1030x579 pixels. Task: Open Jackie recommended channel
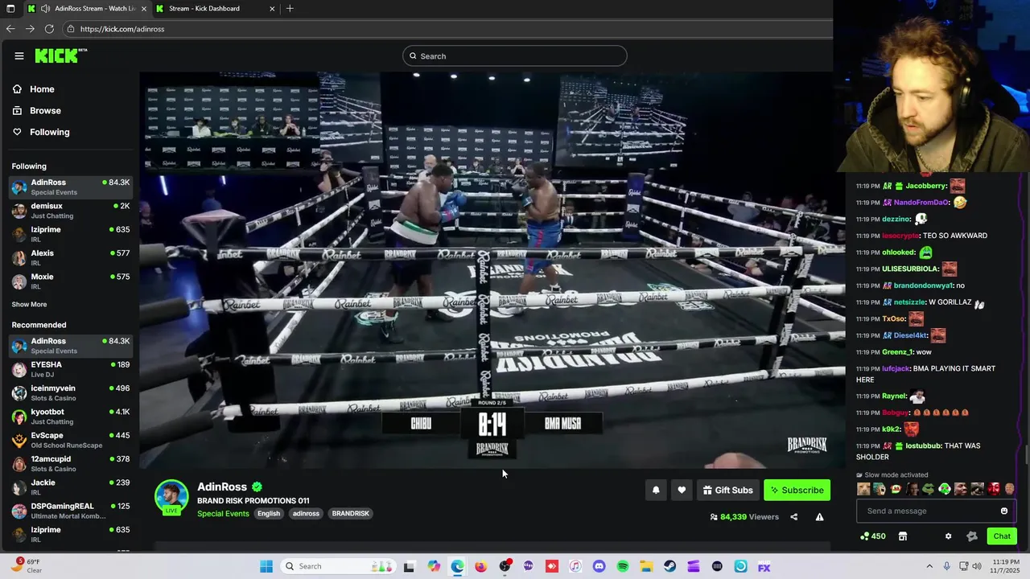69,487
